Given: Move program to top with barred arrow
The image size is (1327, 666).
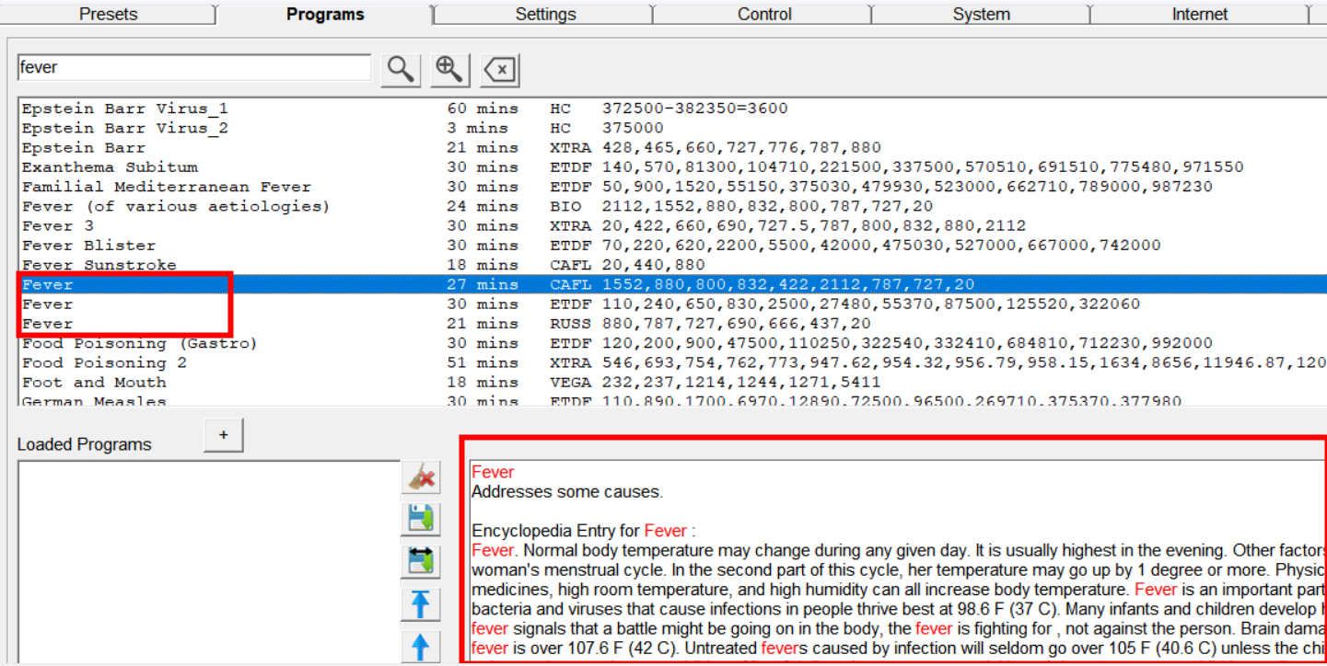Looking at the screenshot, I should coord(421,604).
